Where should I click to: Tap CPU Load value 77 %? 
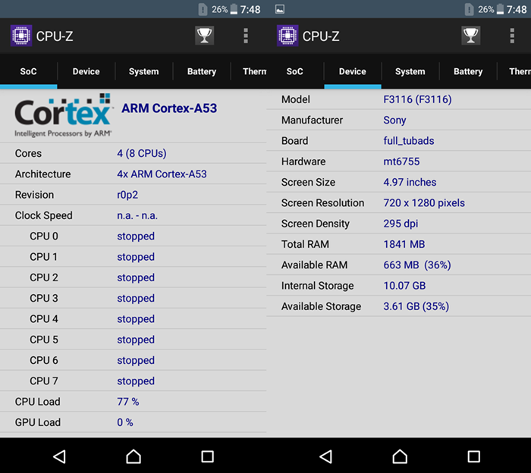pos(128,402)
